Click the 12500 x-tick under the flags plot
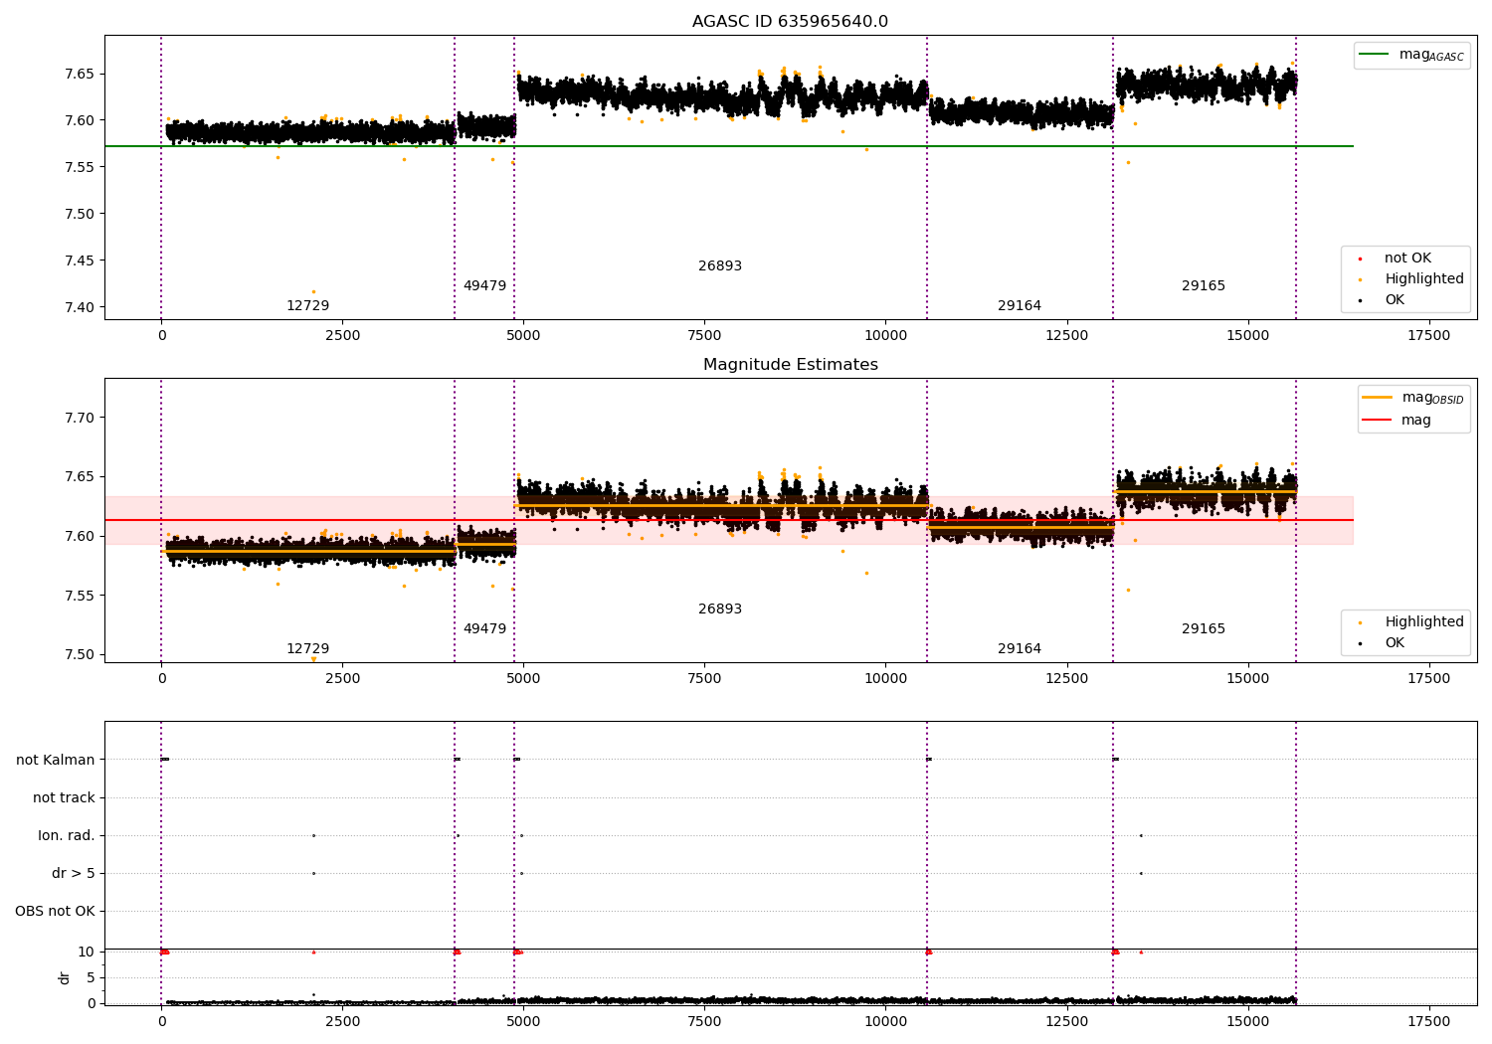The image size is (1492, 1044). [x=1067, y=1021]
